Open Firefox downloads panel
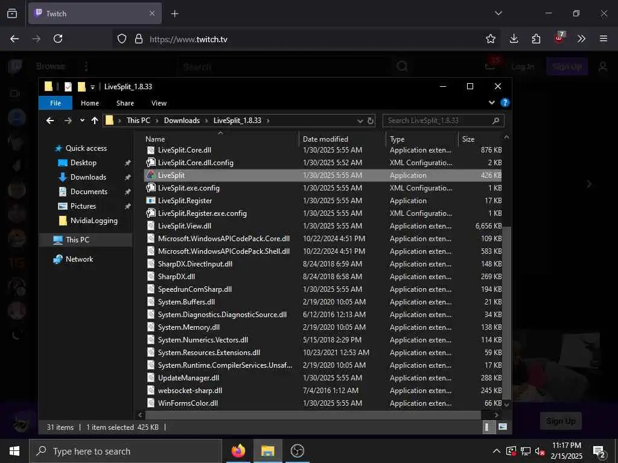This screenshot has width=618, height=463. 514,39
